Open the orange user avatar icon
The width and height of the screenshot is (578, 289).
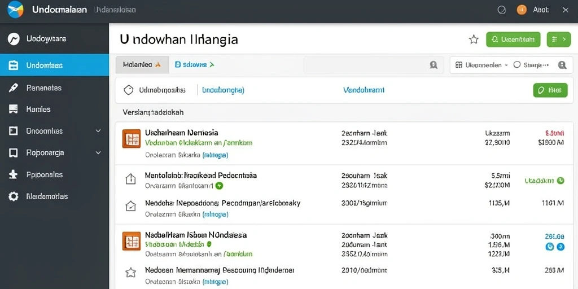522,10
